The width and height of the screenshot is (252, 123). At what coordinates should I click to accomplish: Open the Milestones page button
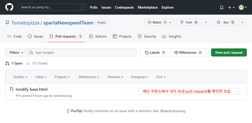click(188, 52)
